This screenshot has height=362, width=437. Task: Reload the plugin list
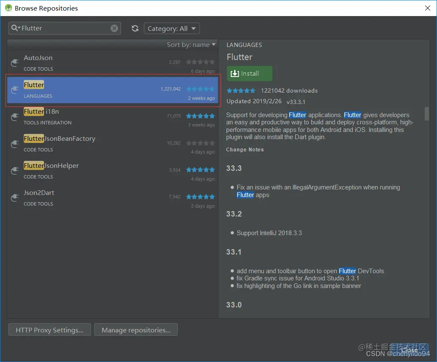click(135, 28)
